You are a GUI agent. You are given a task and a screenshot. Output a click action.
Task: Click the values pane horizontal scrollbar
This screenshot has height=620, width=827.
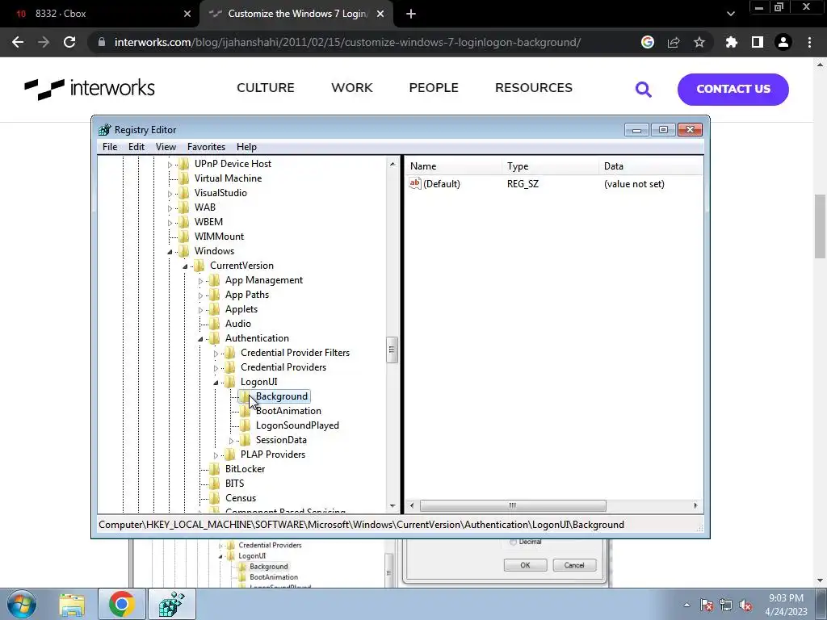click(513, 505)
